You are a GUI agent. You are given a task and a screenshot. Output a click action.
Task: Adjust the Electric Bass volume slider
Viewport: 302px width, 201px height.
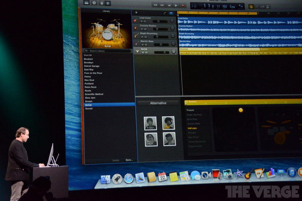click(161, 44)
